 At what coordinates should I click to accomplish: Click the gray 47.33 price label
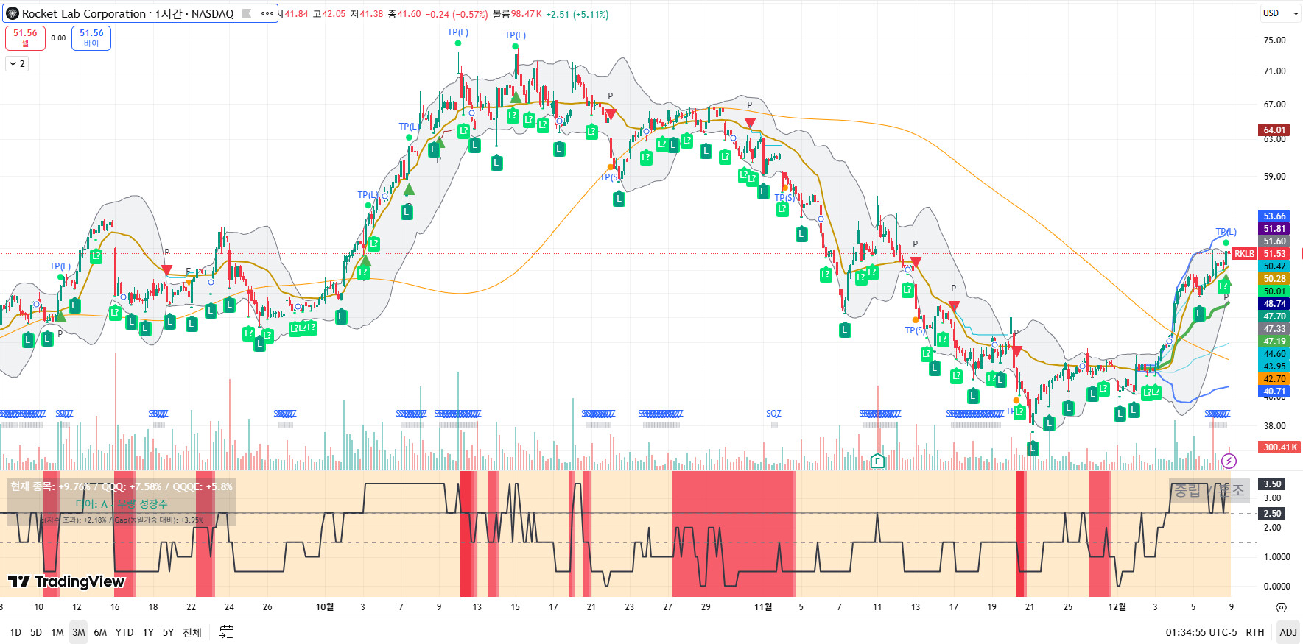click(1274, 329)
